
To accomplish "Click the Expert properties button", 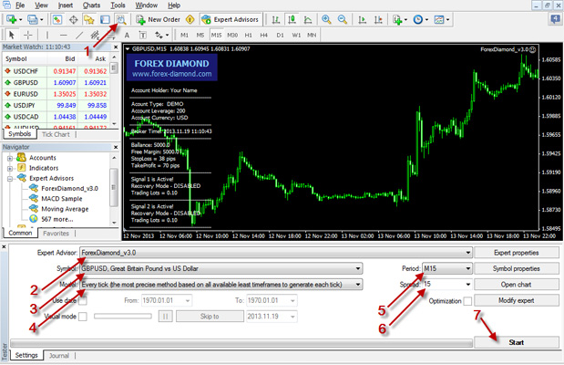I will (517, 252).
